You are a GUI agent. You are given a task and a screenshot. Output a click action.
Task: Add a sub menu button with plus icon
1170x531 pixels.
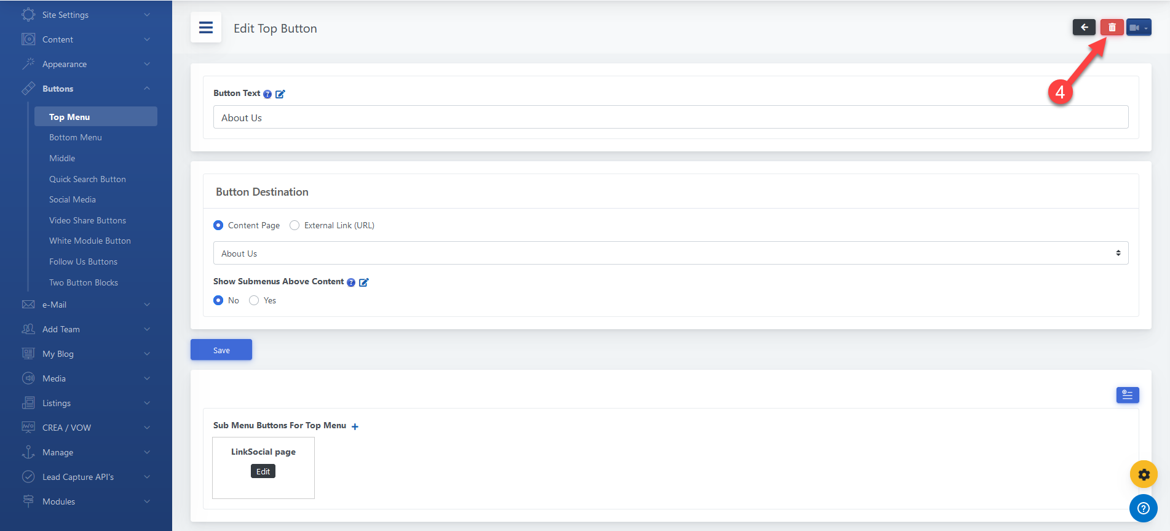(x=355, y=426)
